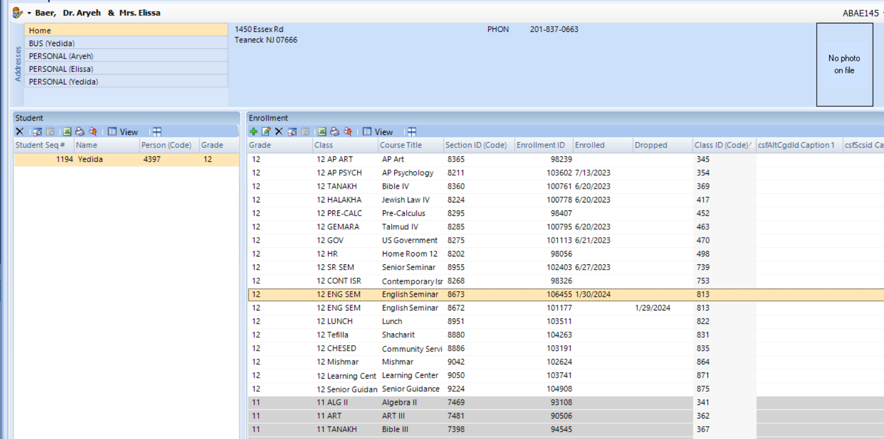884x439 pixels.
Task: Select the PERSONAL (Yedida) address
Action: pyautogui.click(x=126, y=81)
